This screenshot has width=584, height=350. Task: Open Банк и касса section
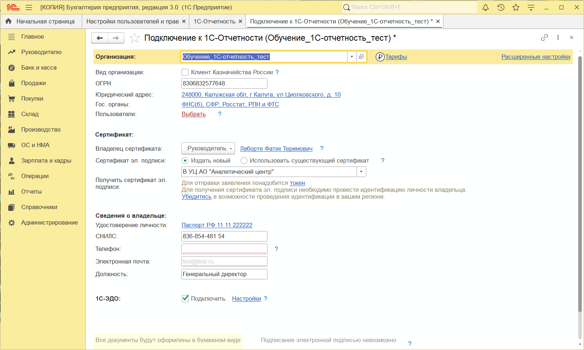pos(43,68)
